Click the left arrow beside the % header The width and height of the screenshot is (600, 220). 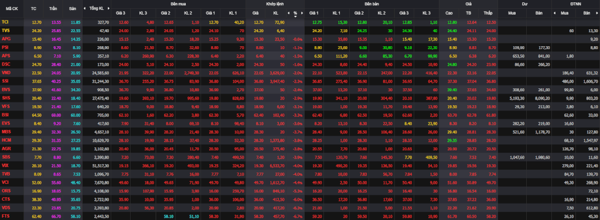point(289,13)
